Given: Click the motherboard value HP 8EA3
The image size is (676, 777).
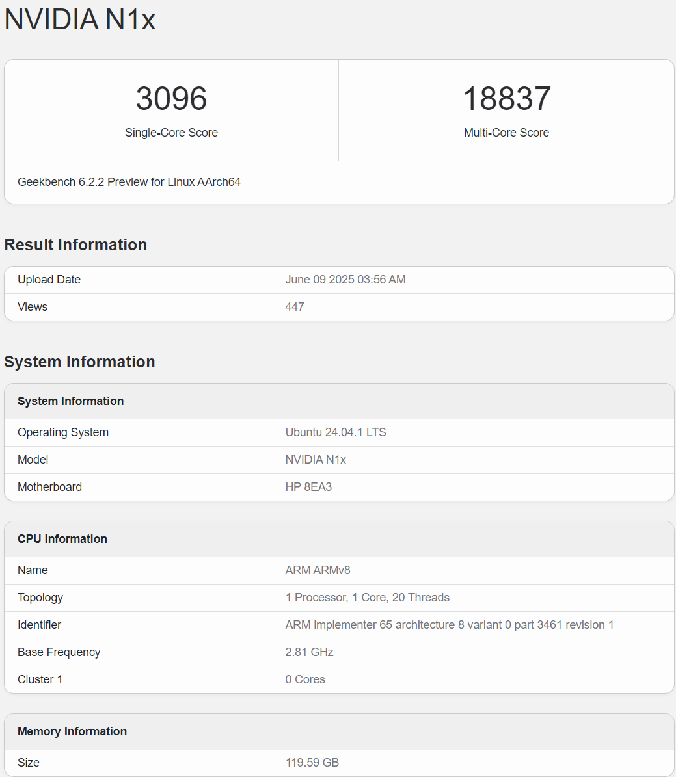Looking at the screenshot, I should pyautogui.click(x=308, y=487).
